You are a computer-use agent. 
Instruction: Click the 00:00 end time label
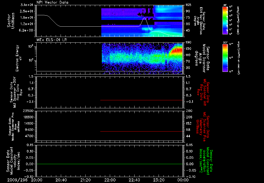pyautogui.click(x=183, y=180)
